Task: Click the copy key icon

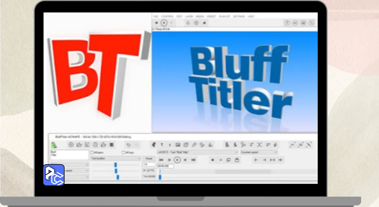Action: coord(229,160)
